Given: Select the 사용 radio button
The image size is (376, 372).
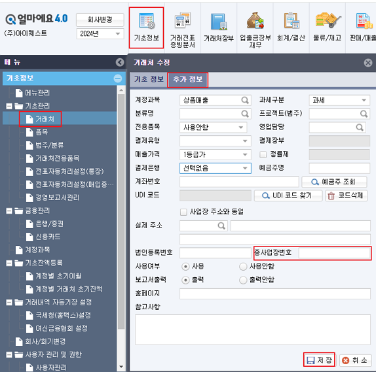Looking at the screenshot, I should click(185, 267).
